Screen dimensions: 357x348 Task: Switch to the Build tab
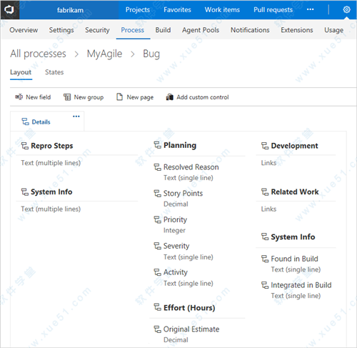pos(163,30)
